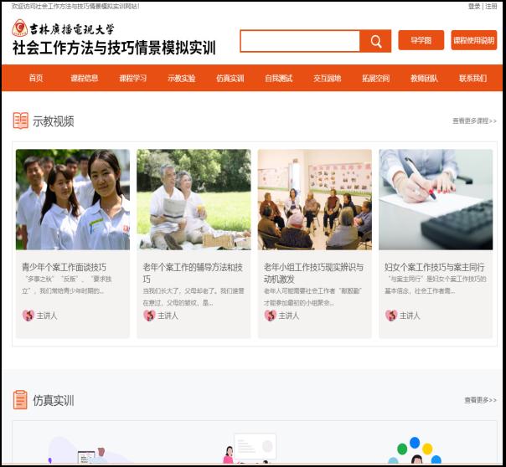Open 教师团队 menu item
This screenshot has width=506, height=467.
tap(424, 78)
